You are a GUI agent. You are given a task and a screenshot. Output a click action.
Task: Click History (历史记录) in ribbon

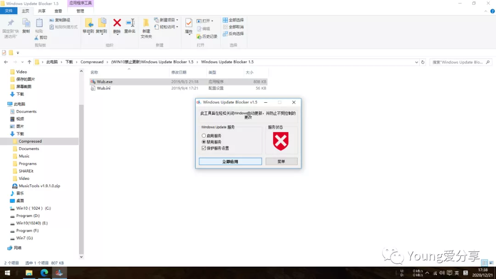tap(207, 37)
